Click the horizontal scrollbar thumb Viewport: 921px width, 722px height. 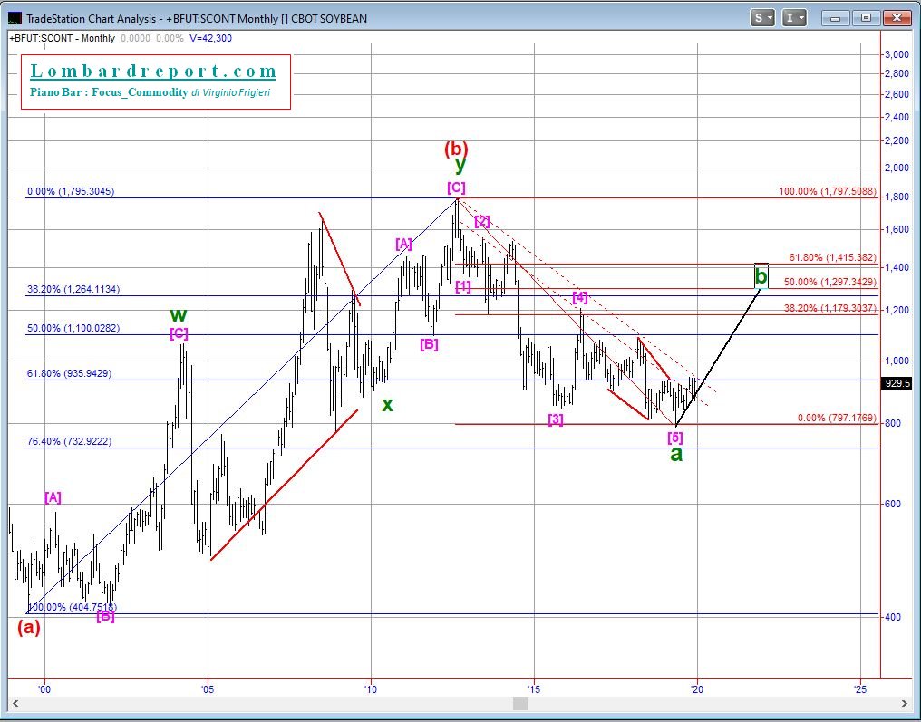tap(521, 704)
